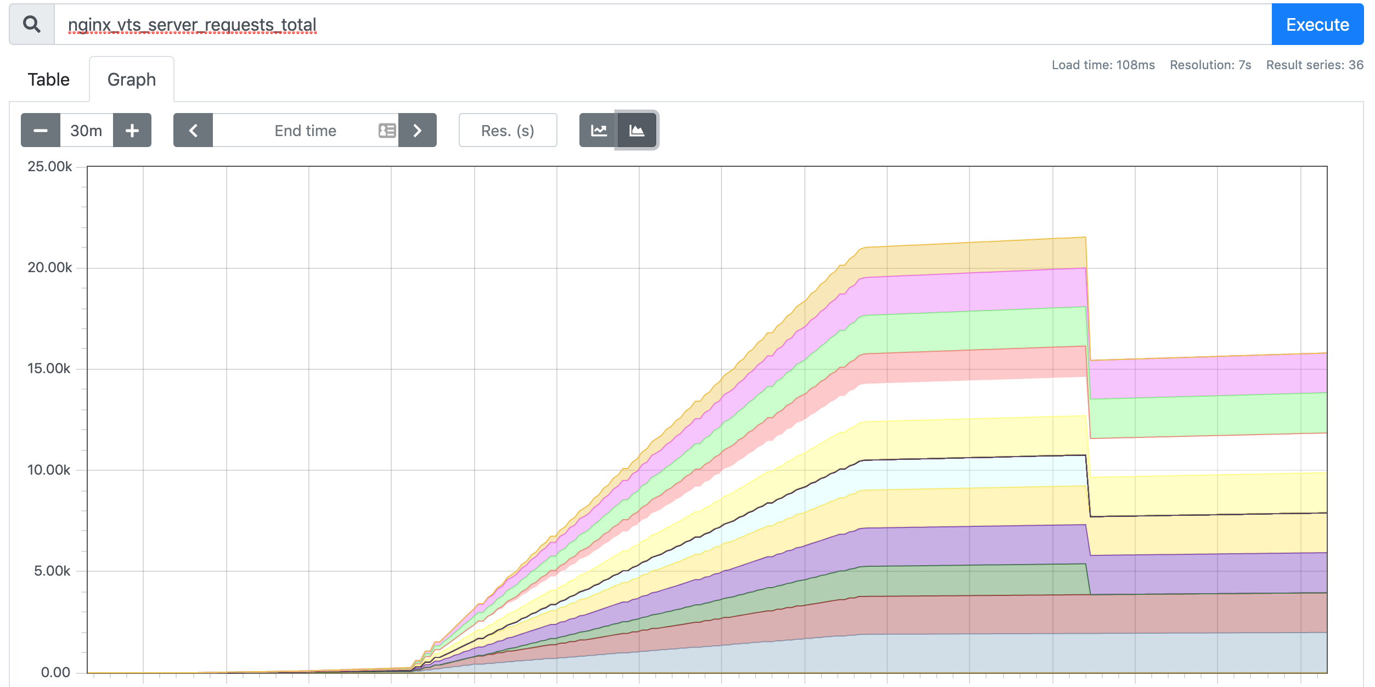The image size is (1375, 687).
Task: Switch to unstacked line chart mode
Action: (x=599, y=131)
